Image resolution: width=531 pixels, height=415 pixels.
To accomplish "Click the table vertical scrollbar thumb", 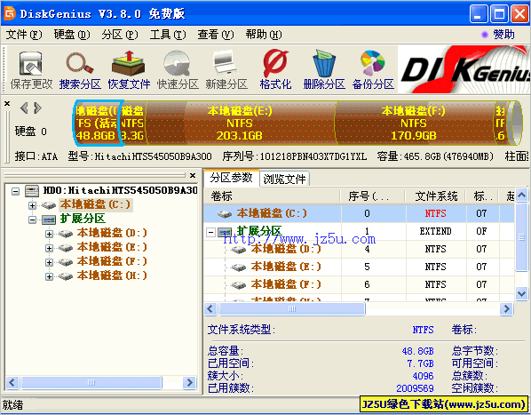I will [x=521, y=236].
